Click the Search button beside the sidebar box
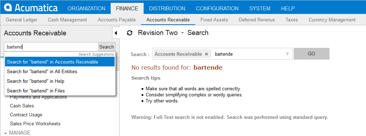Image resolution: width=366 pixels, height=136 pixels. pyautogui.click(x=106, y=47)
